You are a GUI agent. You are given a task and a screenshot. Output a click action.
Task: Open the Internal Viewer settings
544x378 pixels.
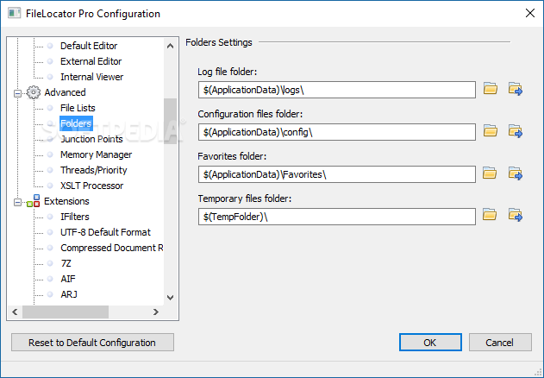(91, 77)
